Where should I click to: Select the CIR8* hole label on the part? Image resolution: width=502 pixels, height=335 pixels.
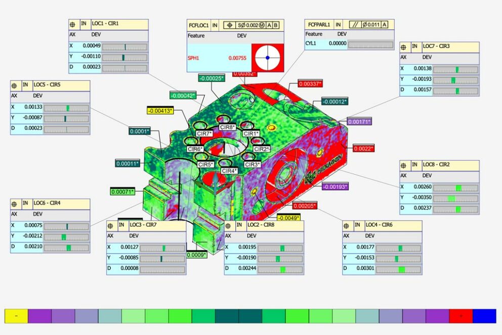pyautogui.click(x=227, y=128)
